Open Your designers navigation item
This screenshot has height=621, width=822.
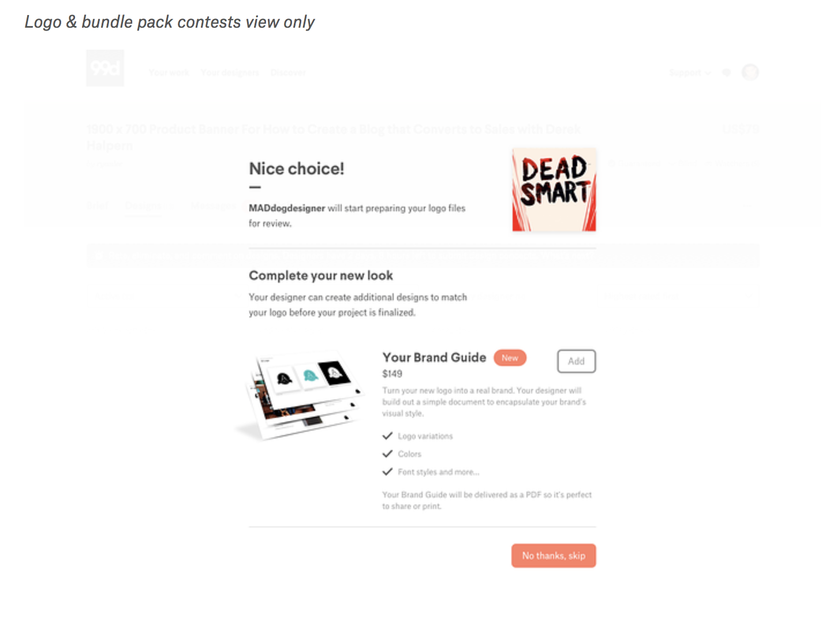(230, 73)
